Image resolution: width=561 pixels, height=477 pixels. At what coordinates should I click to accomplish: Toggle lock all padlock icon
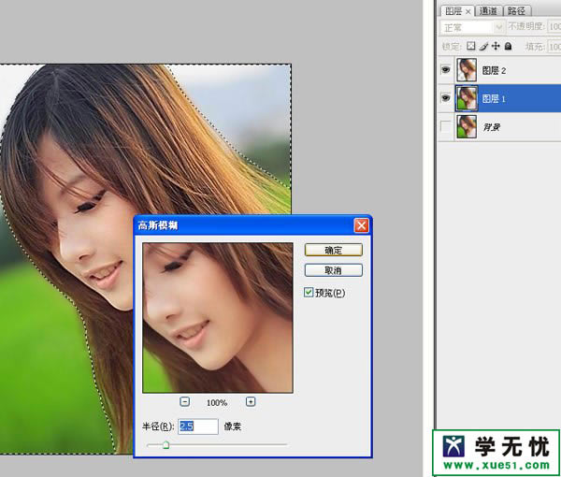click(508, 46)
